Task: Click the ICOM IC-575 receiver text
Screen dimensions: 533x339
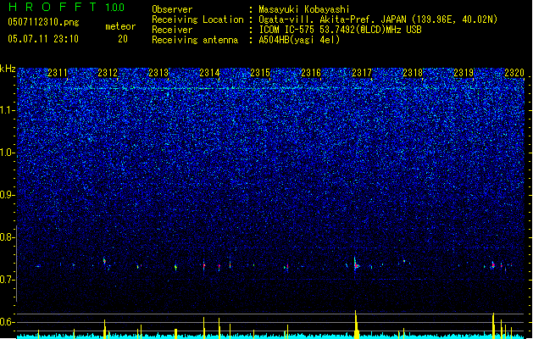Action: (340, 30)
